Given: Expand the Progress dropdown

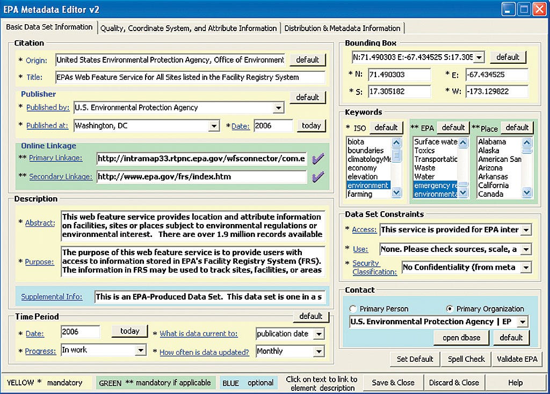Looking at the screenshot, I should [x=141, y=350].
